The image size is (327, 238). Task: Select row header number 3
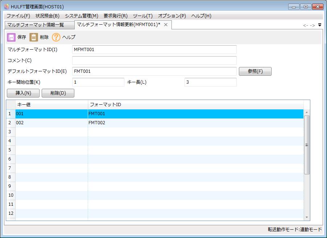point(11,132)
